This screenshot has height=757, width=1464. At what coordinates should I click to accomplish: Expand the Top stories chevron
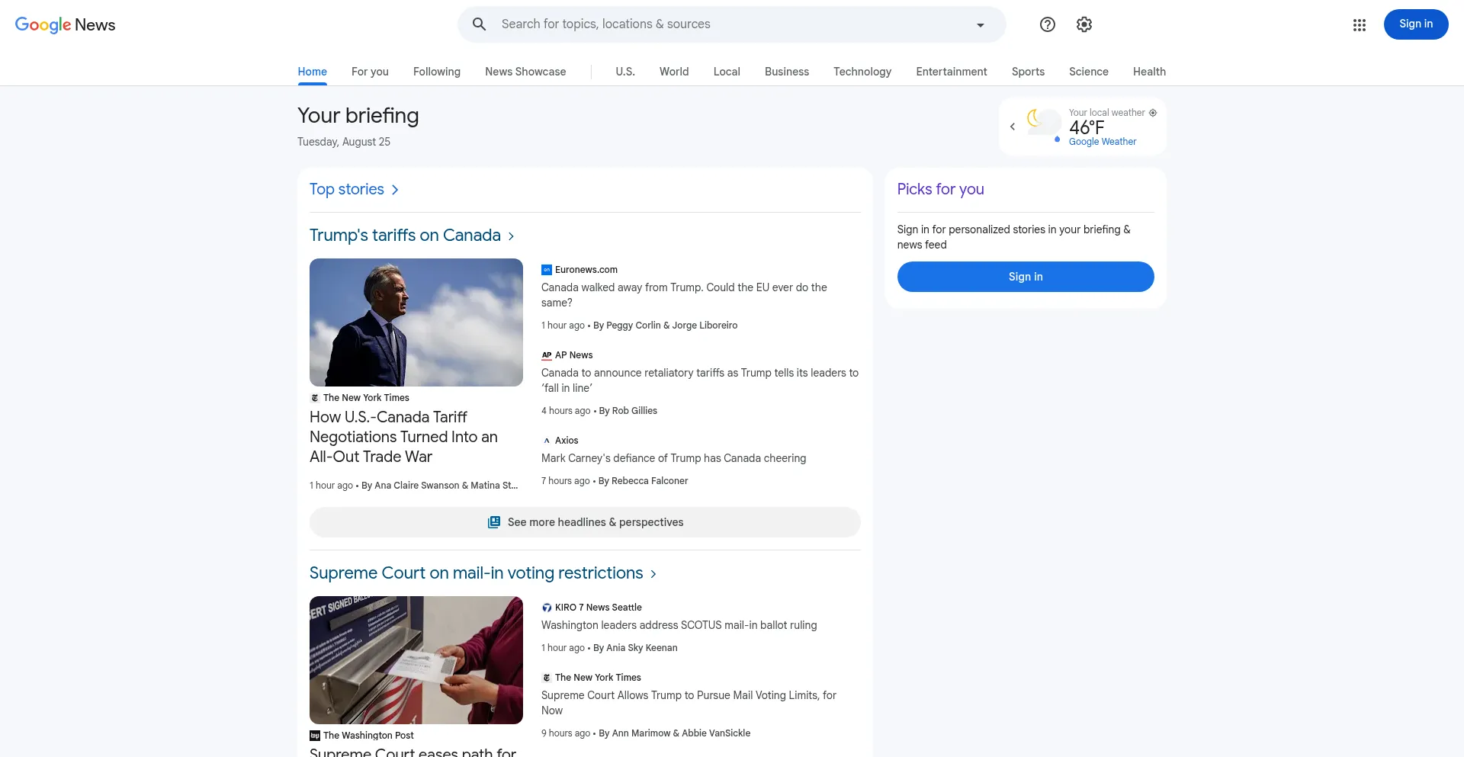click(395, 190)
